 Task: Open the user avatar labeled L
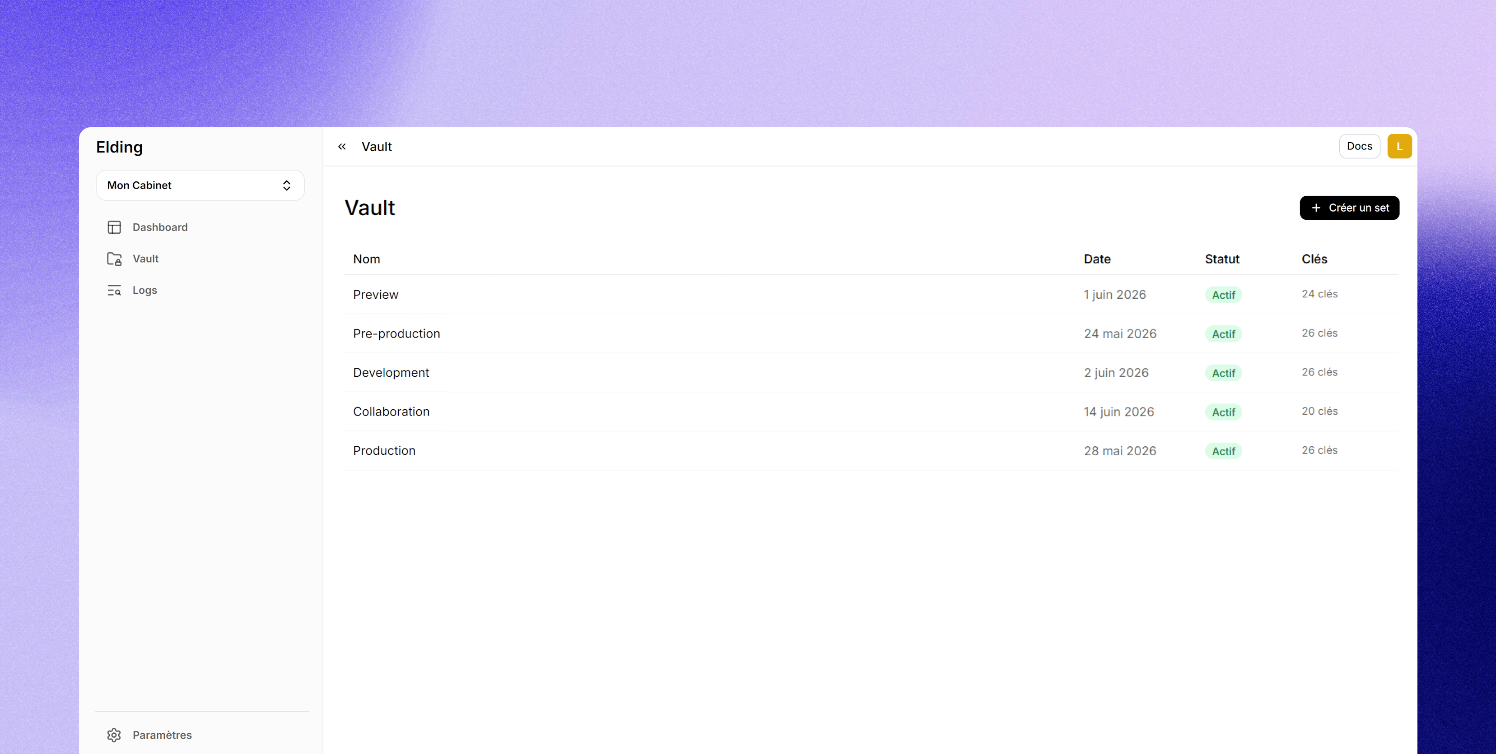tap(1399, 146)
